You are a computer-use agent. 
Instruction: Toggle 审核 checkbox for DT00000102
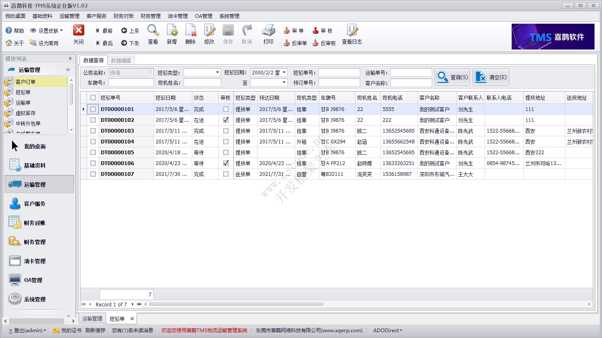226,120
